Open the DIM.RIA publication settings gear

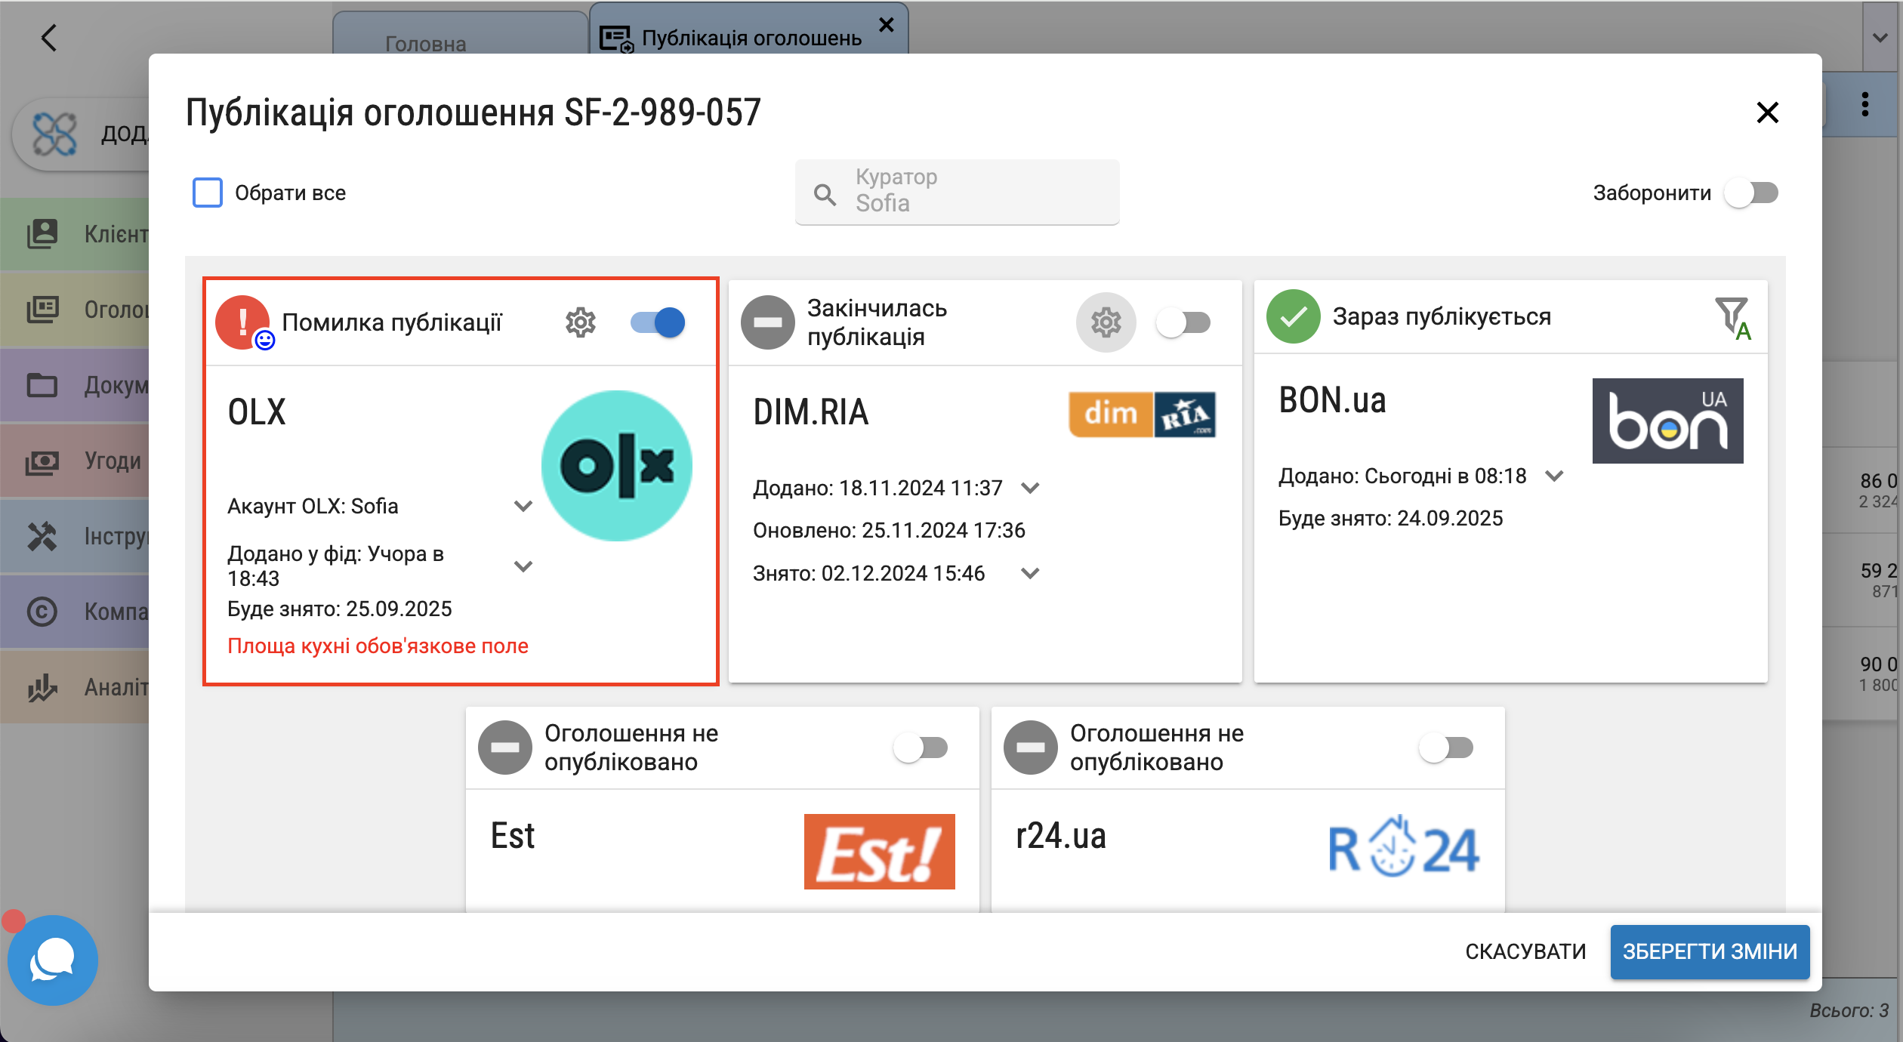1106,322
